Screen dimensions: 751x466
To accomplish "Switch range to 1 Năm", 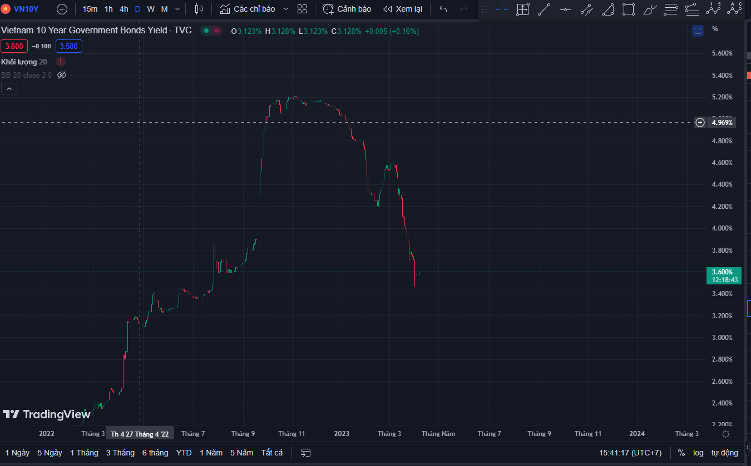I will pyautogui.click(x=211, y=453).
